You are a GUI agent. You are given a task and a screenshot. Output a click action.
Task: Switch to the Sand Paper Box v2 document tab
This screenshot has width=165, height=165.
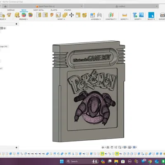[x=46, y=6]
